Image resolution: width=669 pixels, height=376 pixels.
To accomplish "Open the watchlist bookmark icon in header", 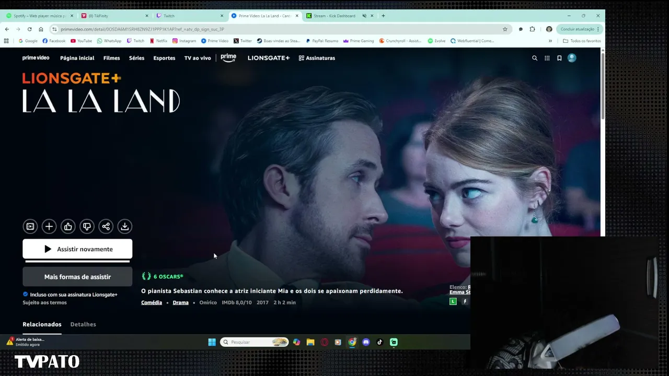I will (x=559, y=58).
